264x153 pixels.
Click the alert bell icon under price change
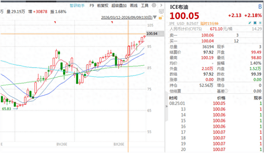coord(255,23)
